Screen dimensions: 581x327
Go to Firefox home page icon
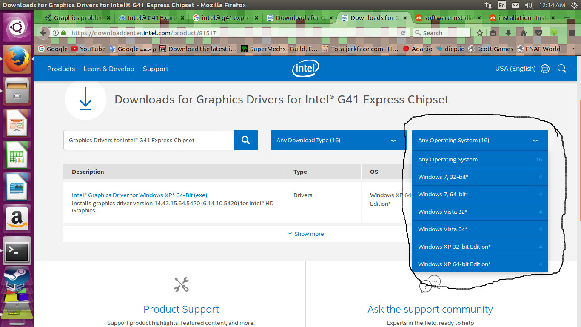(x=524, y=33)
